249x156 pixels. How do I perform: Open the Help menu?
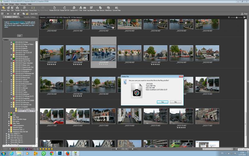click(30, 4)
